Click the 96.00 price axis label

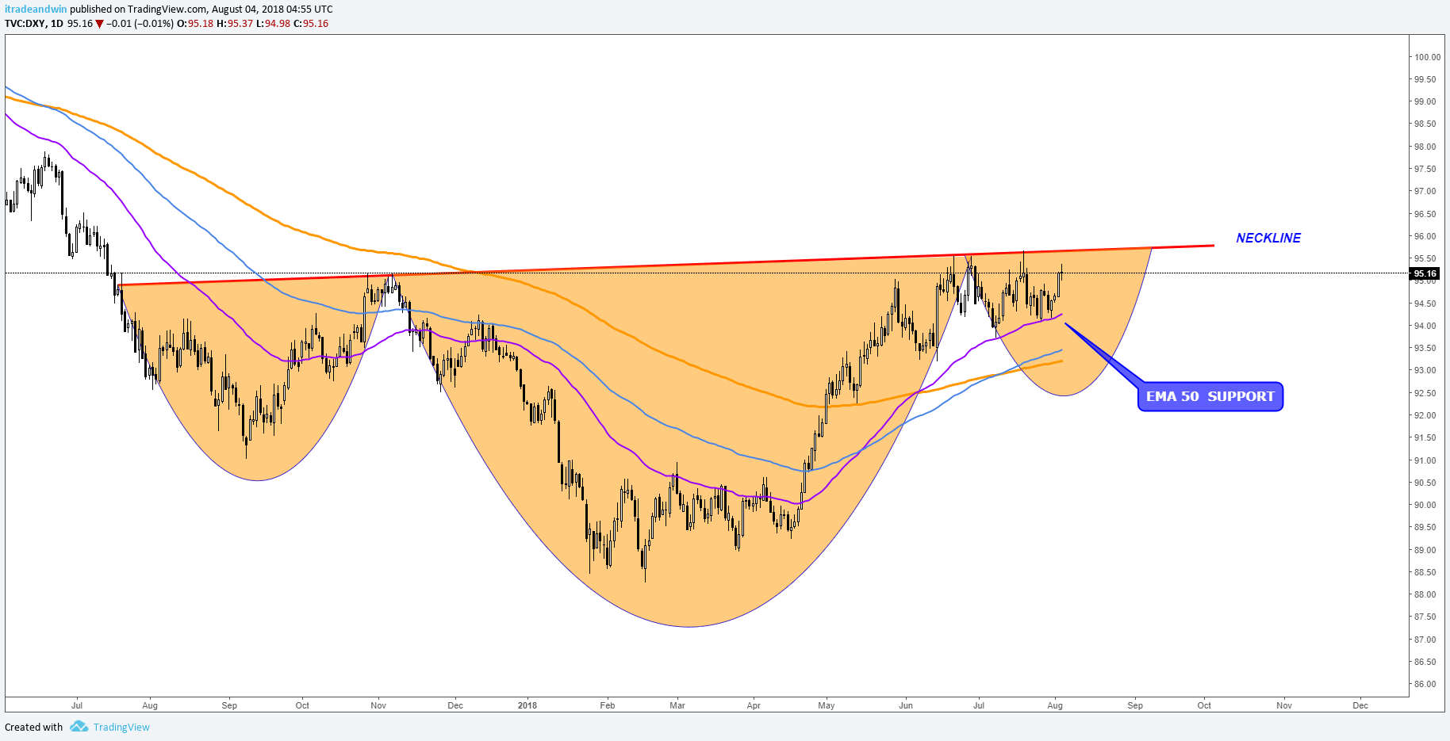pos(1425,236)
